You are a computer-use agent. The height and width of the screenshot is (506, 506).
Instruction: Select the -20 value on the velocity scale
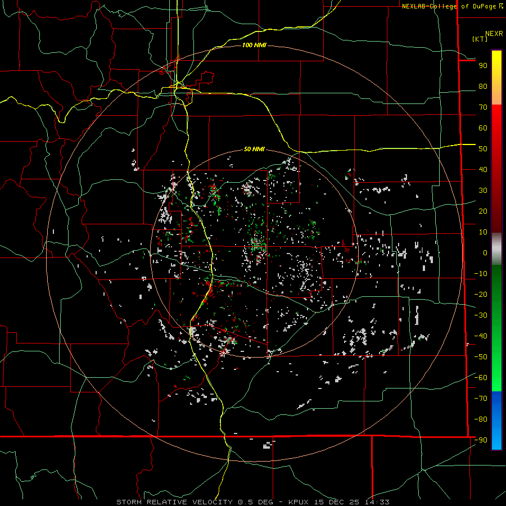[481, 295]
